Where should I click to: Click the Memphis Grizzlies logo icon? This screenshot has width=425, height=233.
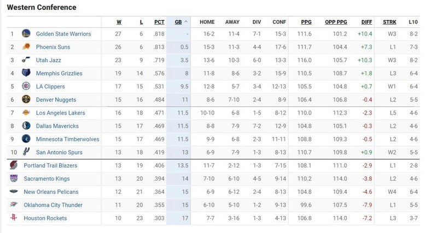coord(26,73)
